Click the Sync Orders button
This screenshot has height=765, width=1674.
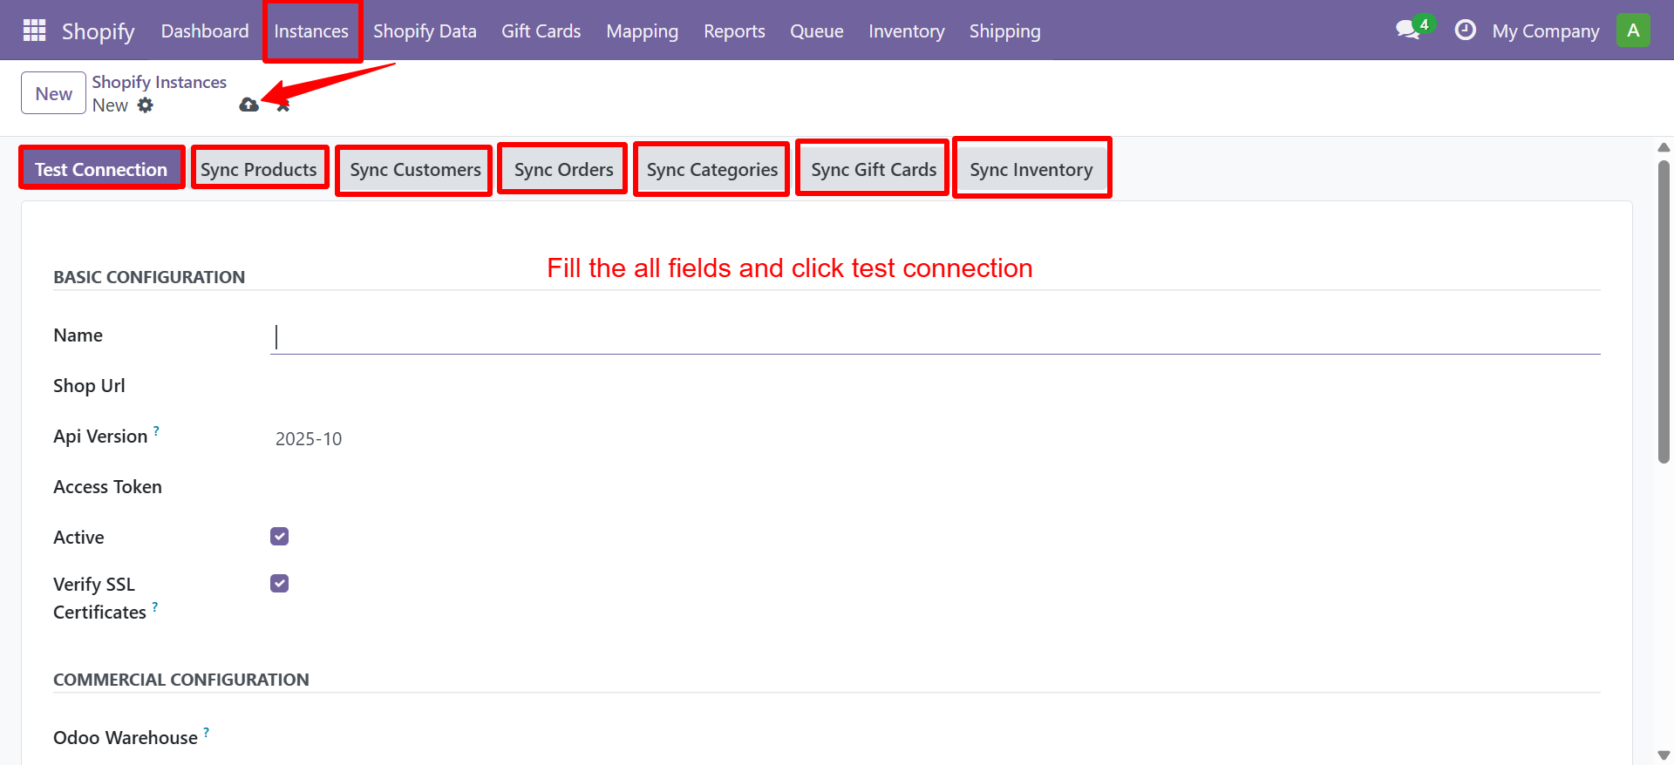(564, 169)
